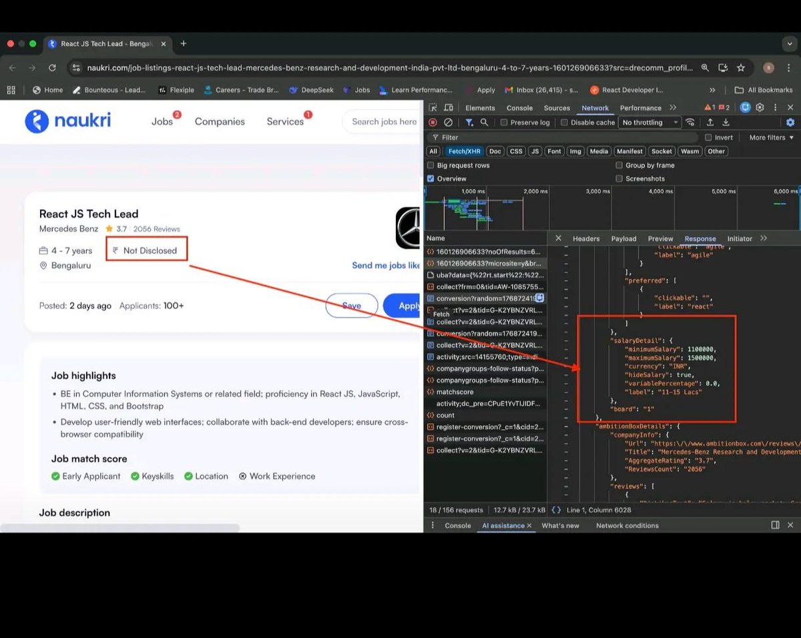Enable Group by frame
Screen dimensions: 801x638
coord(619,166)
